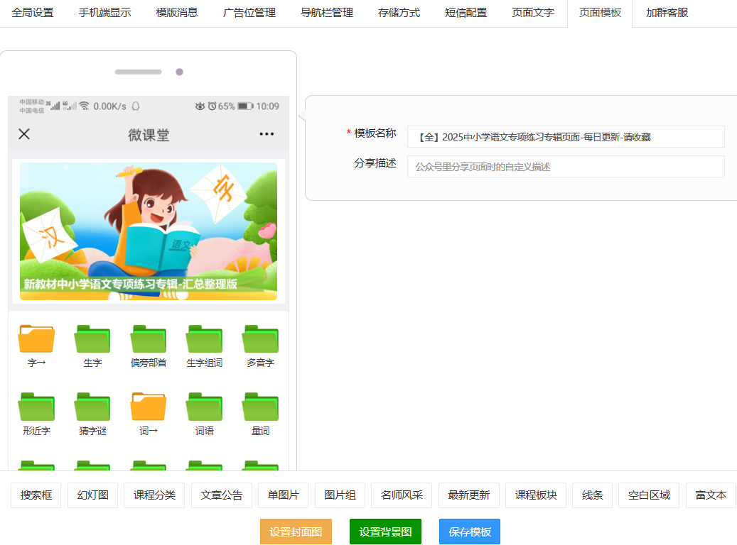Add the 富文本 rich text component
The image size is (737, 545).
(x=711, y=495)
